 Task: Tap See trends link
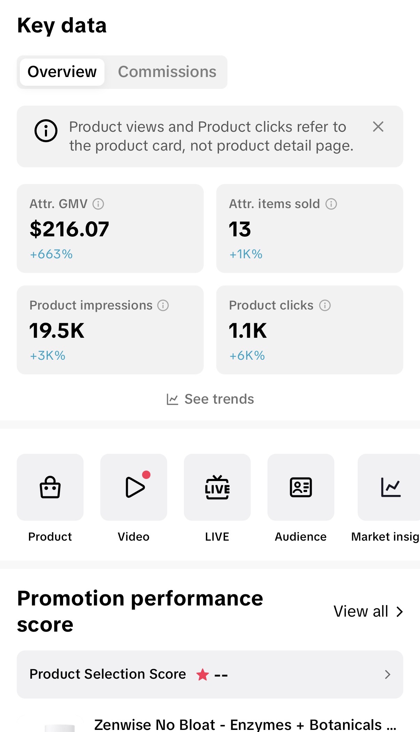[210, 399]
